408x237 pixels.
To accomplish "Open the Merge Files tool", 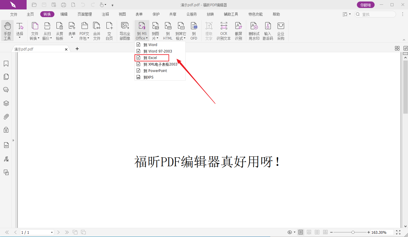I will pos(97,31).
